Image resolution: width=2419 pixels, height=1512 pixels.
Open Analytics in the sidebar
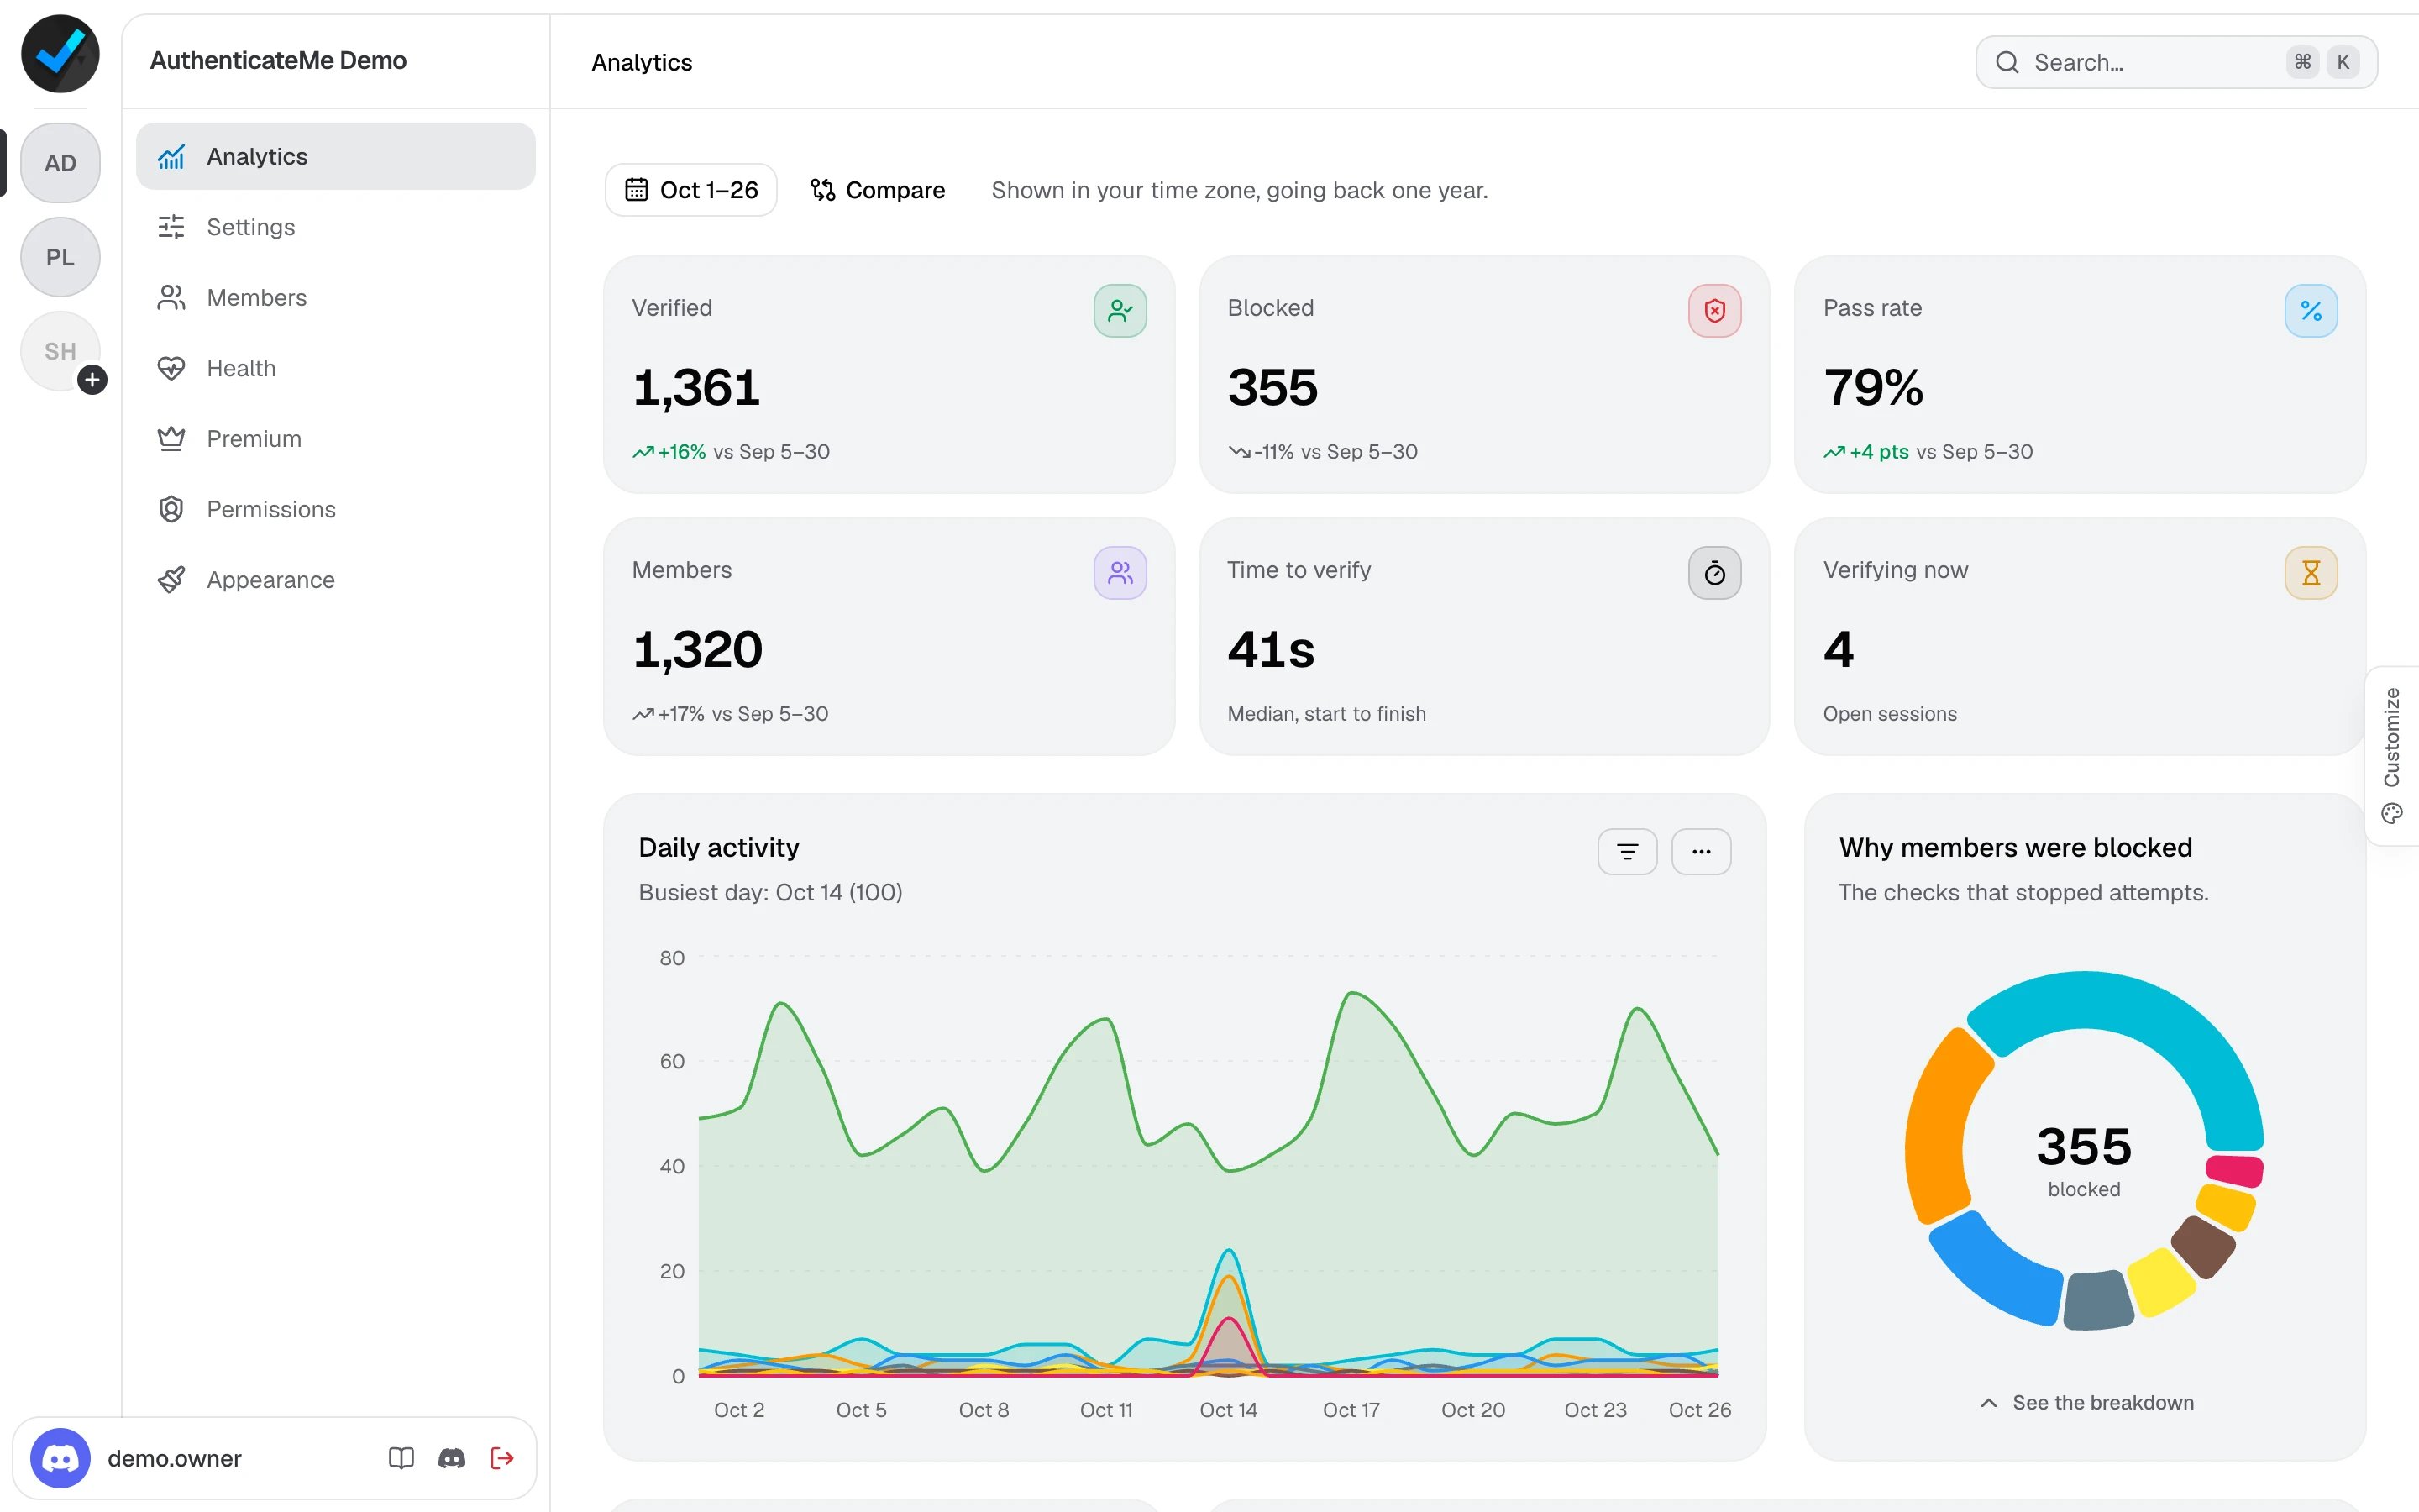[336, 156]
